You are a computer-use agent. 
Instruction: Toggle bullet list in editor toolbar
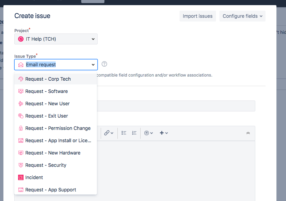coord(124,133)
